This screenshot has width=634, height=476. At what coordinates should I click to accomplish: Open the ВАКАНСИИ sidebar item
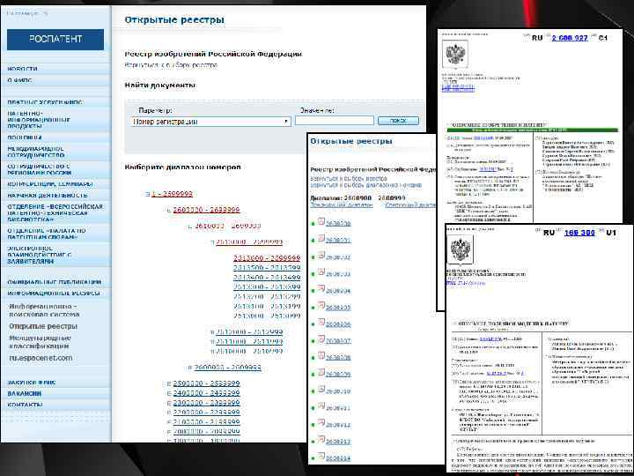(25, 393)
